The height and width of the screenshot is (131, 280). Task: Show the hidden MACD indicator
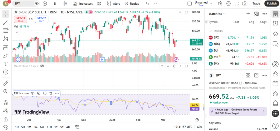42,66
